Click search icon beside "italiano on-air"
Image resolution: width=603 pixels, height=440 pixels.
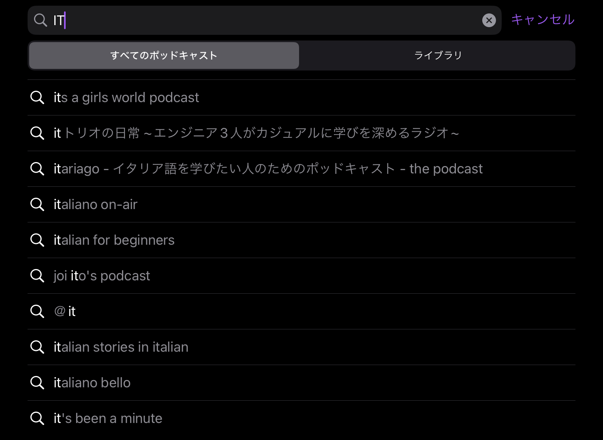coord(37,205)
